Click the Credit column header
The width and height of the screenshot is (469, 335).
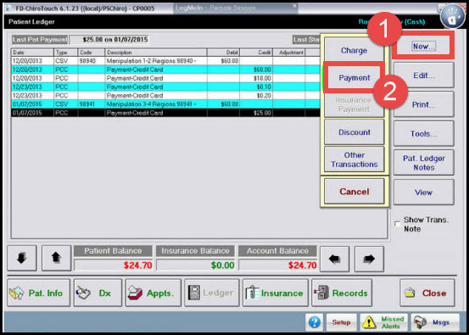click(x=256, y=53)
